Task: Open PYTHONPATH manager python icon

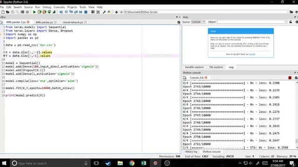Action: pos(109,12)
